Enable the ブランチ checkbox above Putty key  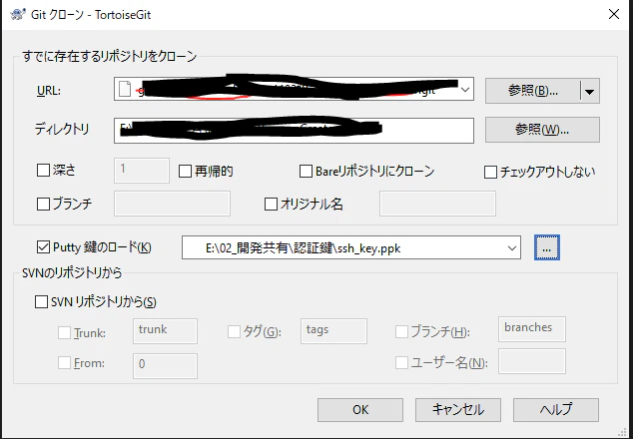(x=43, y=204)
